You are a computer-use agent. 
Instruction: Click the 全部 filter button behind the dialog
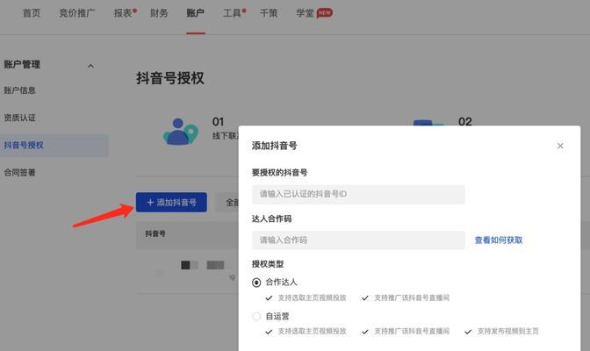(227, 203)
